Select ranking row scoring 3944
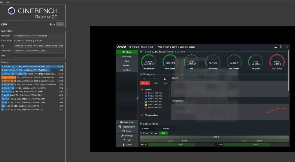The width and height of the screenshot is (295, 162). (32, 77)
